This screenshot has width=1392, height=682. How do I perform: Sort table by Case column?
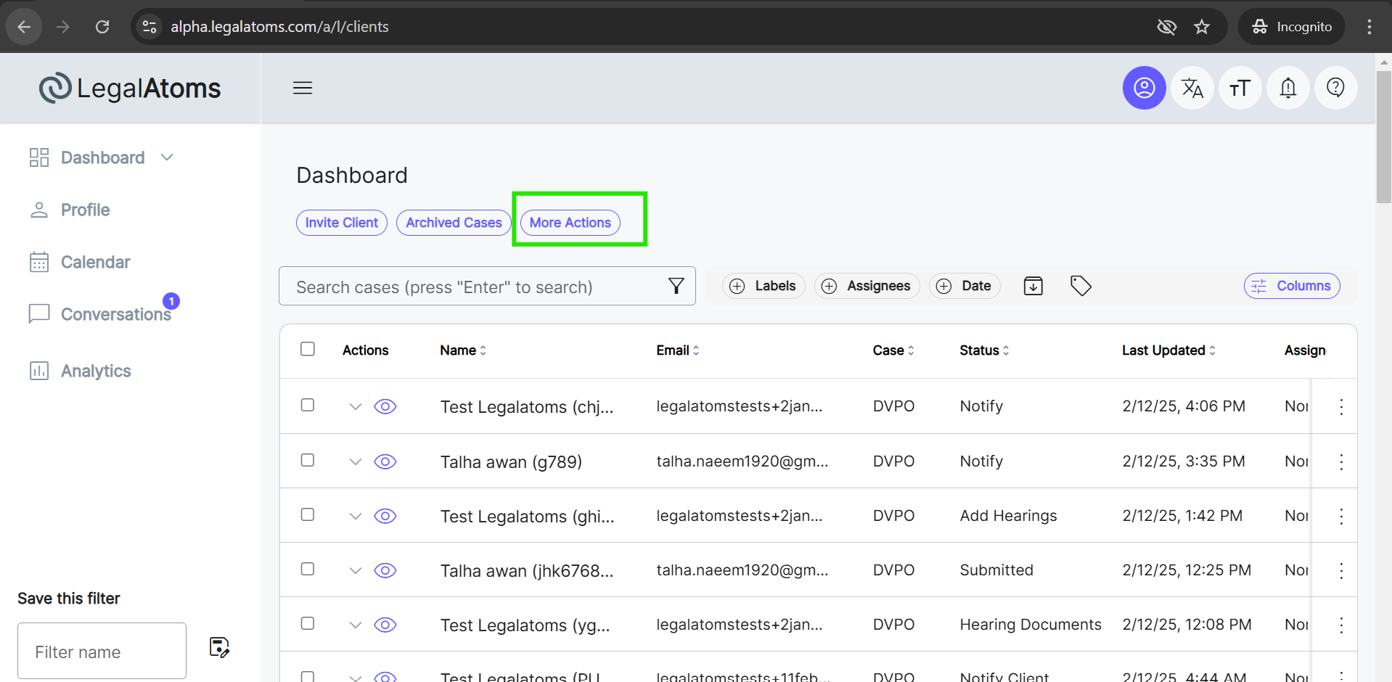(893, 350)
